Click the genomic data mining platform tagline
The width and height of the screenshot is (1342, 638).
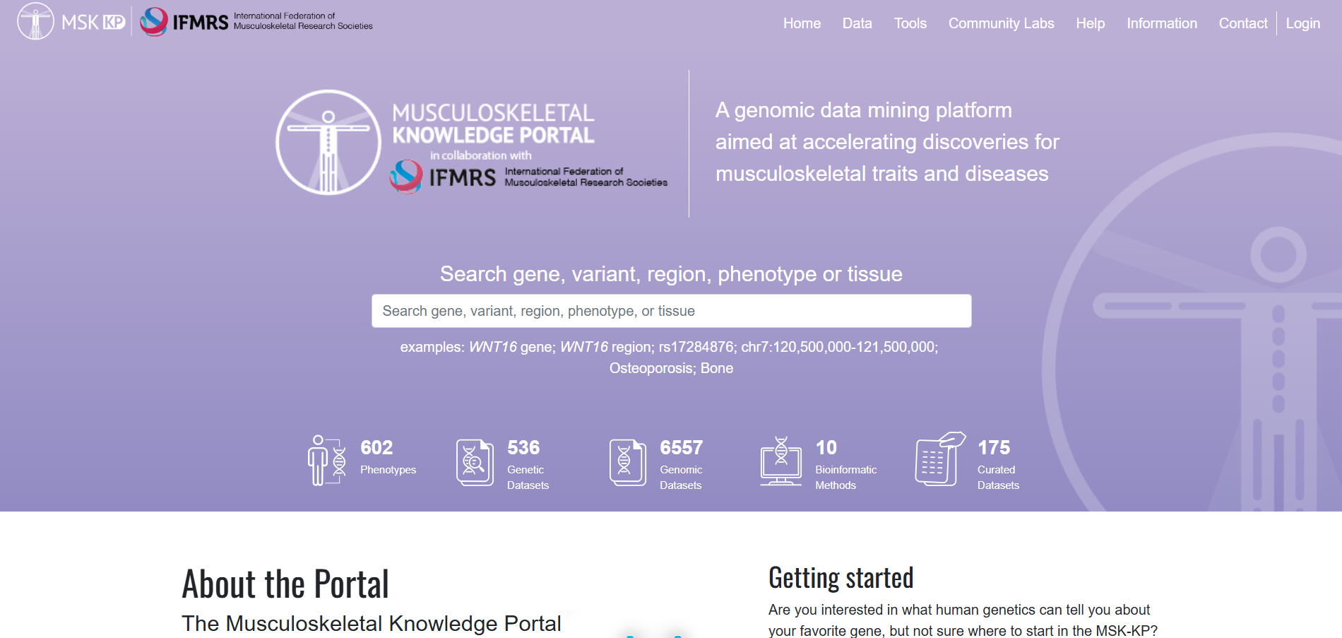[887, 142]
